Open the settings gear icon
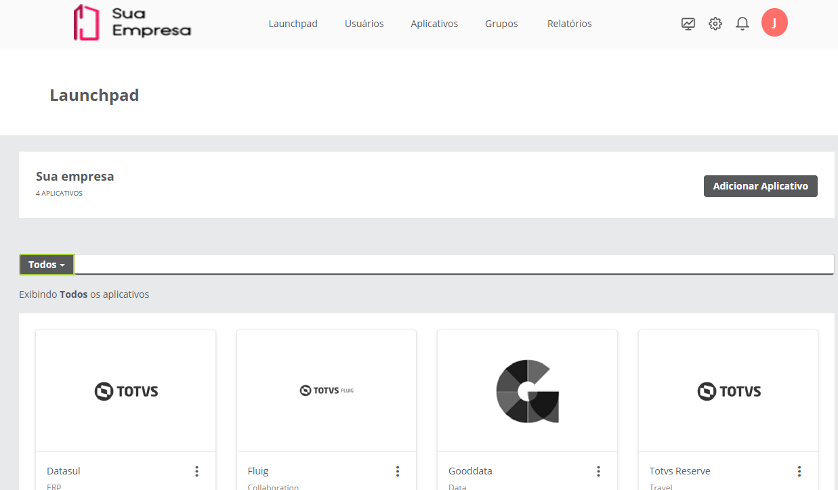 (x=715, y=24)
